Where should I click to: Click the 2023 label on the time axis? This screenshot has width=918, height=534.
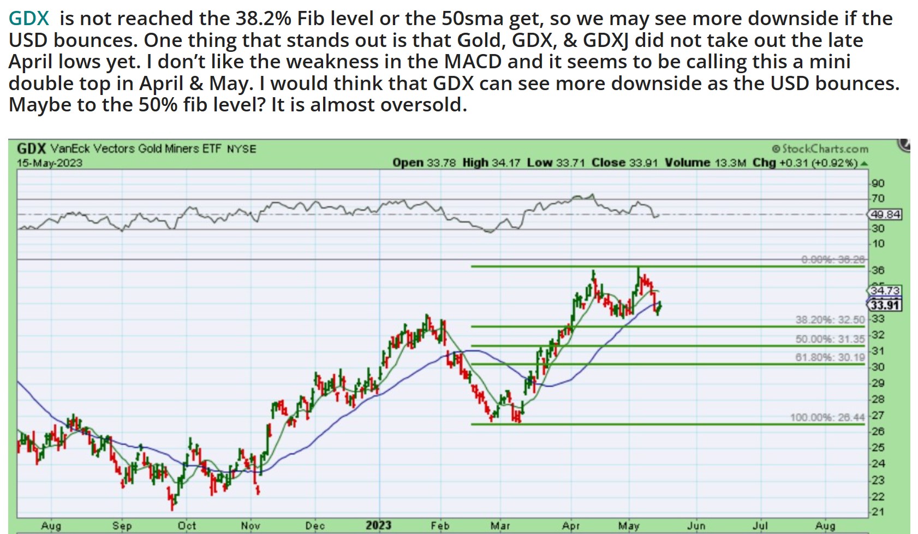(x=378, y=525)
